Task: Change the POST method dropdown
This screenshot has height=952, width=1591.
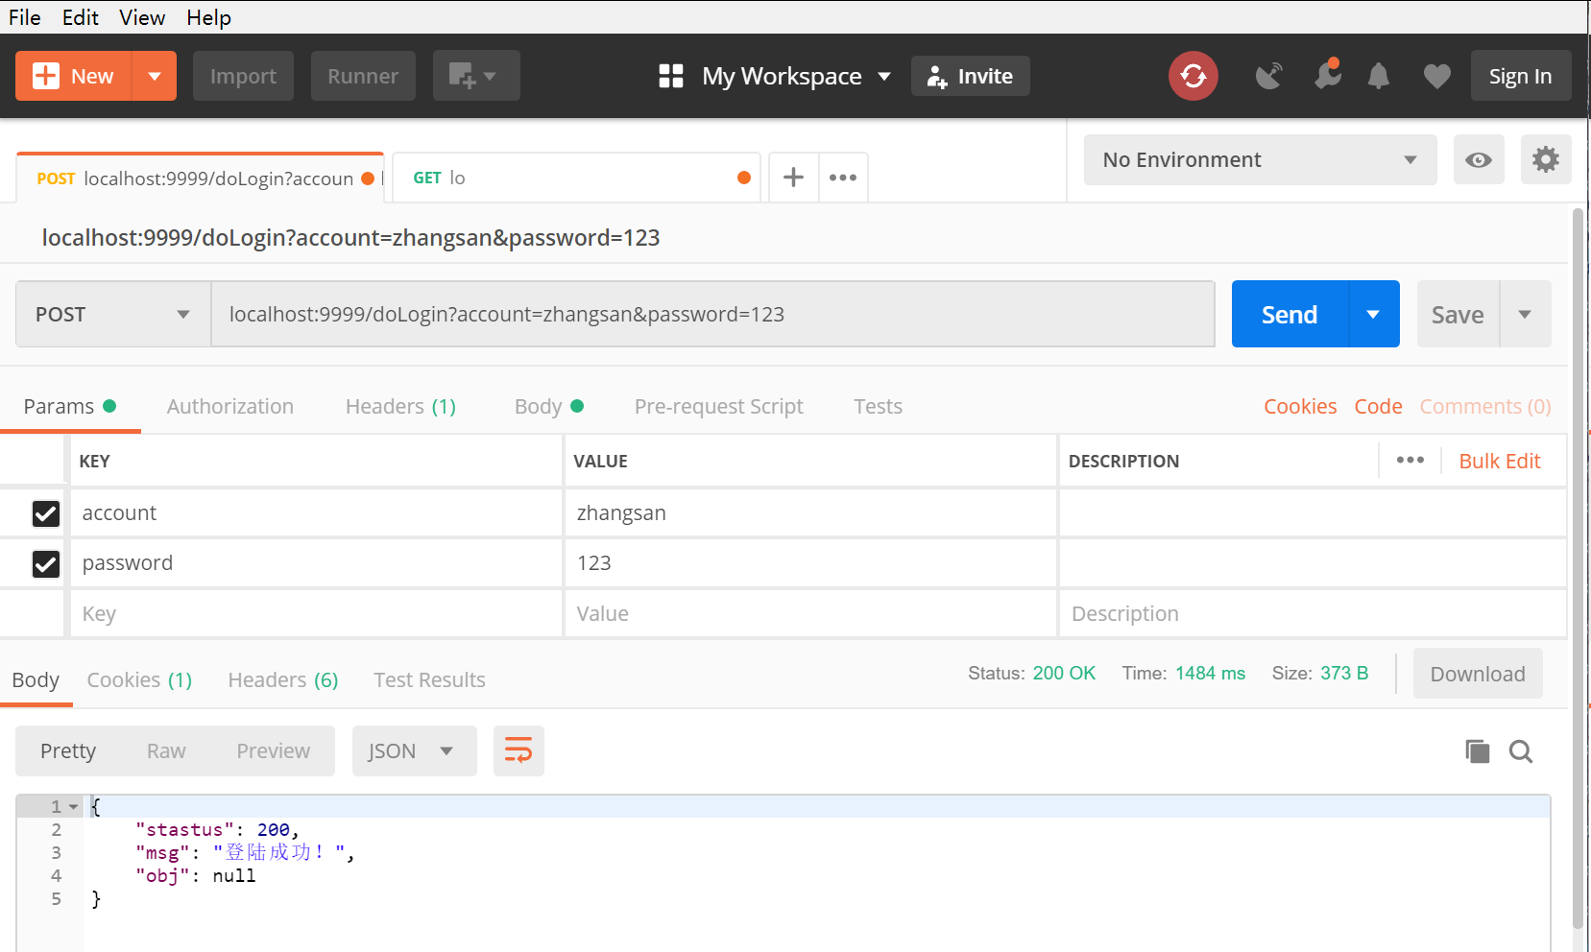Action: tap(113, 314)
